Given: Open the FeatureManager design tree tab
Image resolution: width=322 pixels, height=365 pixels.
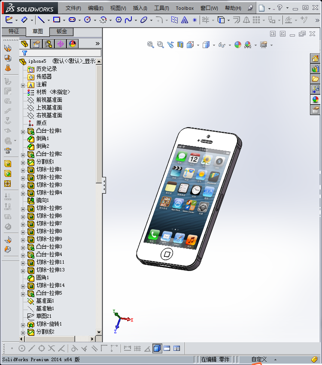Looking at the screenshot, I should tap(24, 44).
